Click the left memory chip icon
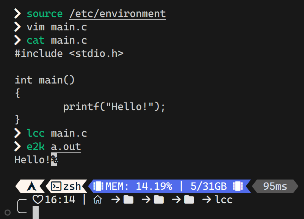This screenshot has width=304, height=219. [98, 186]
